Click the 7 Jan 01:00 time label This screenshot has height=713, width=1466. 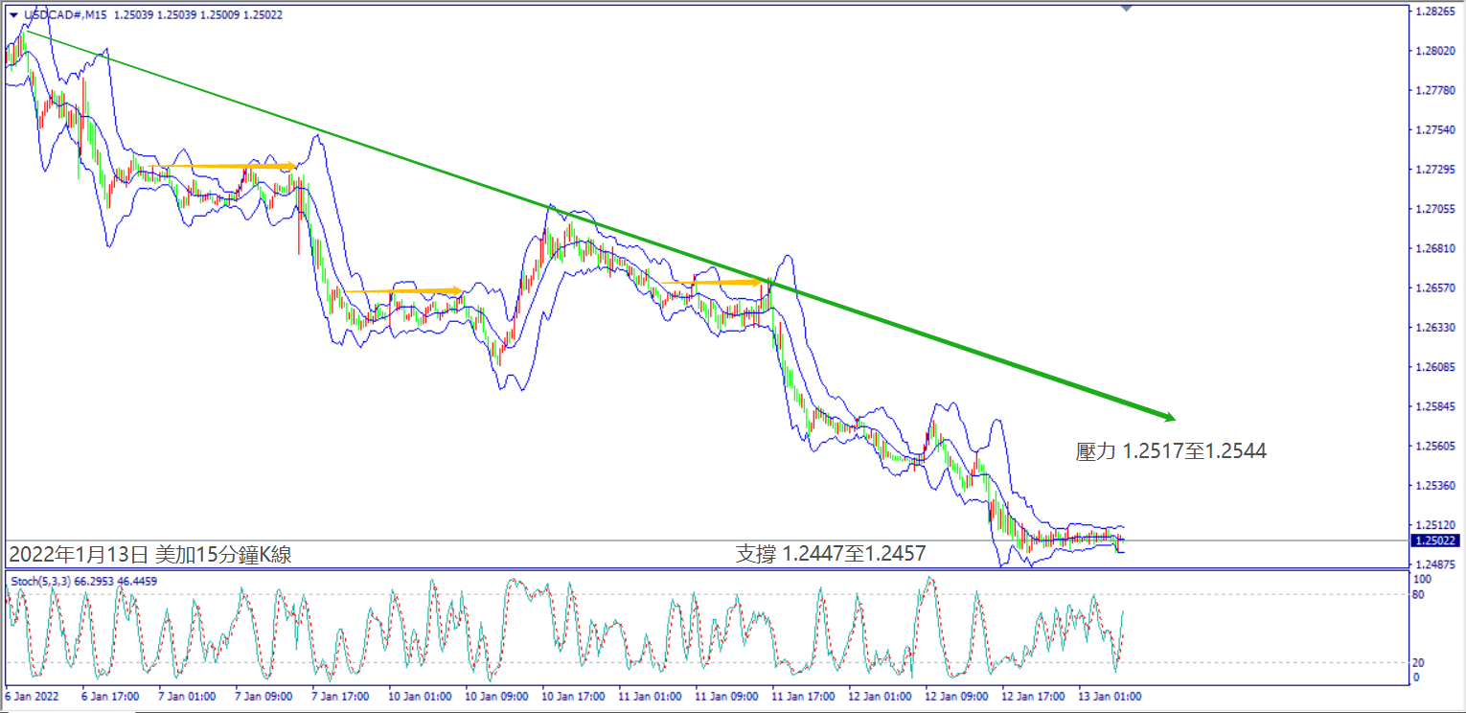(187, 696)
